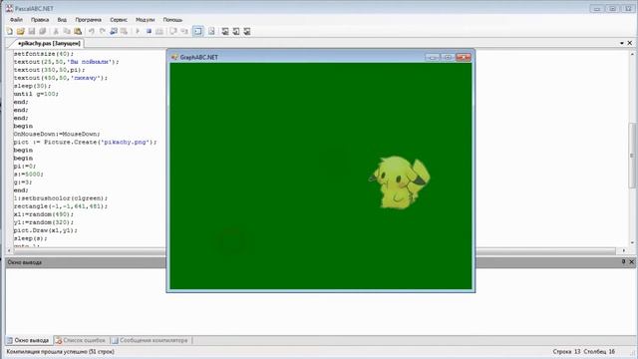Open the editor tab list dropdown arrow
This screenshot has height=359, width=638.
[x=622, y=43]
